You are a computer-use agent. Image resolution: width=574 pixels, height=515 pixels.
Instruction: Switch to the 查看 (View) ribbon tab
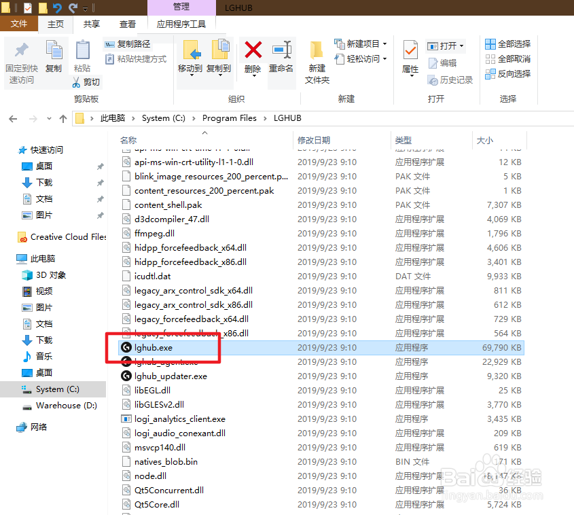pyautogui.click(x=128, y=24)
